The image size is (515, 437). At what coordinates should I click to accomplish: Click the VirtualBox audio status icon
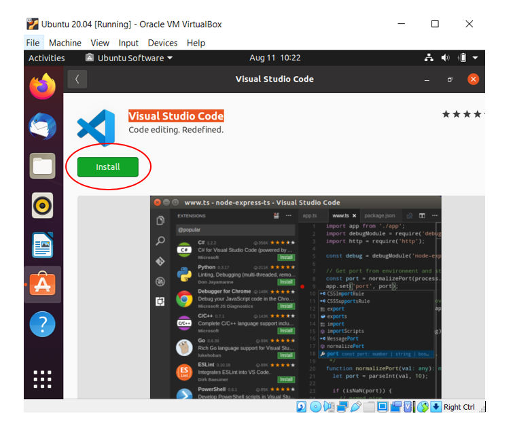point(329,407)
